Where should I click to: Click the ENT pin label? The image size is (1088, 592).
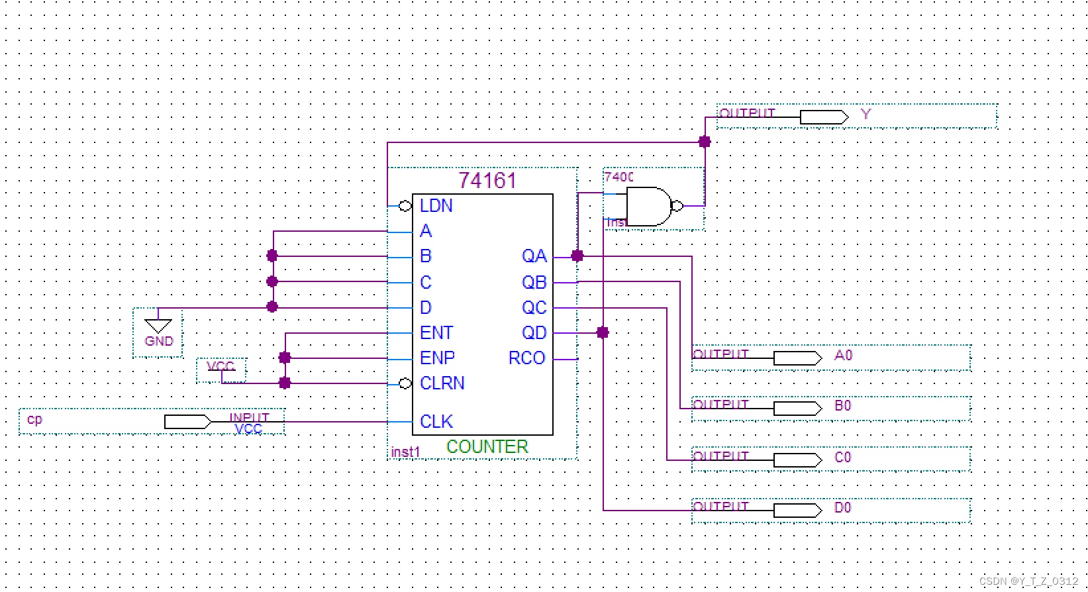436,332
